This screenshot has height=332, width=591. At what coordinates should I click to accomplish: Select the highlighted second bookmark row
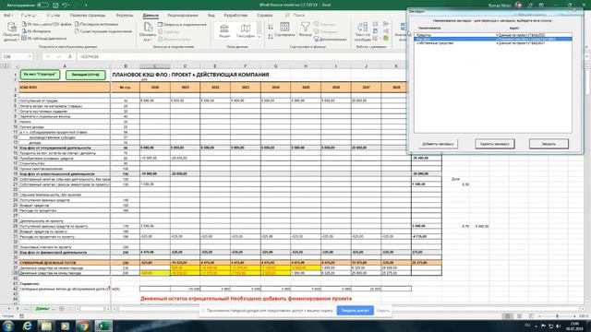(x=492, y=39)
